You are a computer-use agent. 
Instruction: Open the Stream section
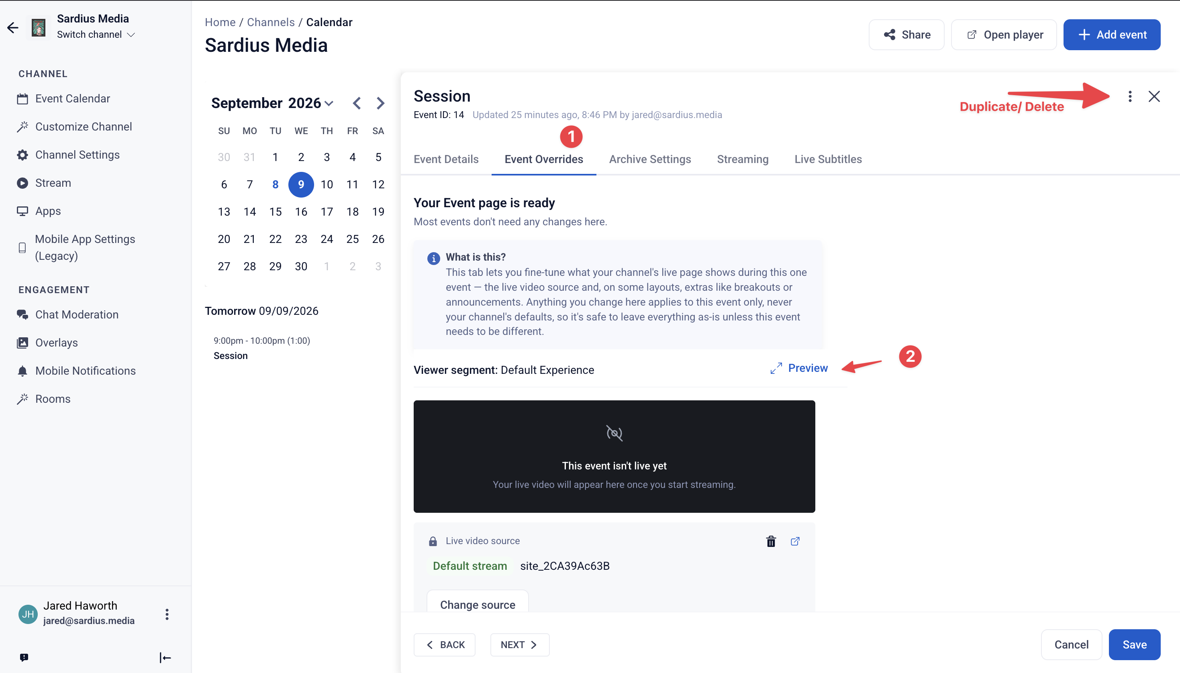44,183
